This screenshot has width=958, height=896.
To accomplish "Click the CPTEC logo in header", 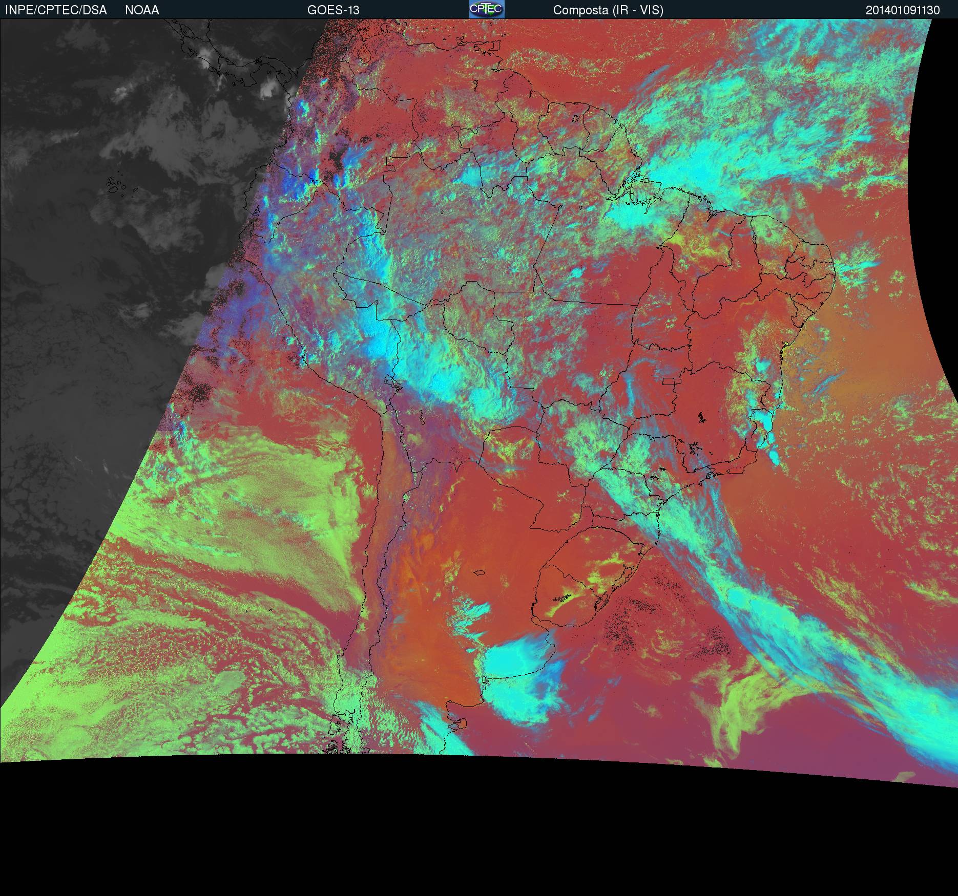I will pyautogui.click(x=486, y=9).
